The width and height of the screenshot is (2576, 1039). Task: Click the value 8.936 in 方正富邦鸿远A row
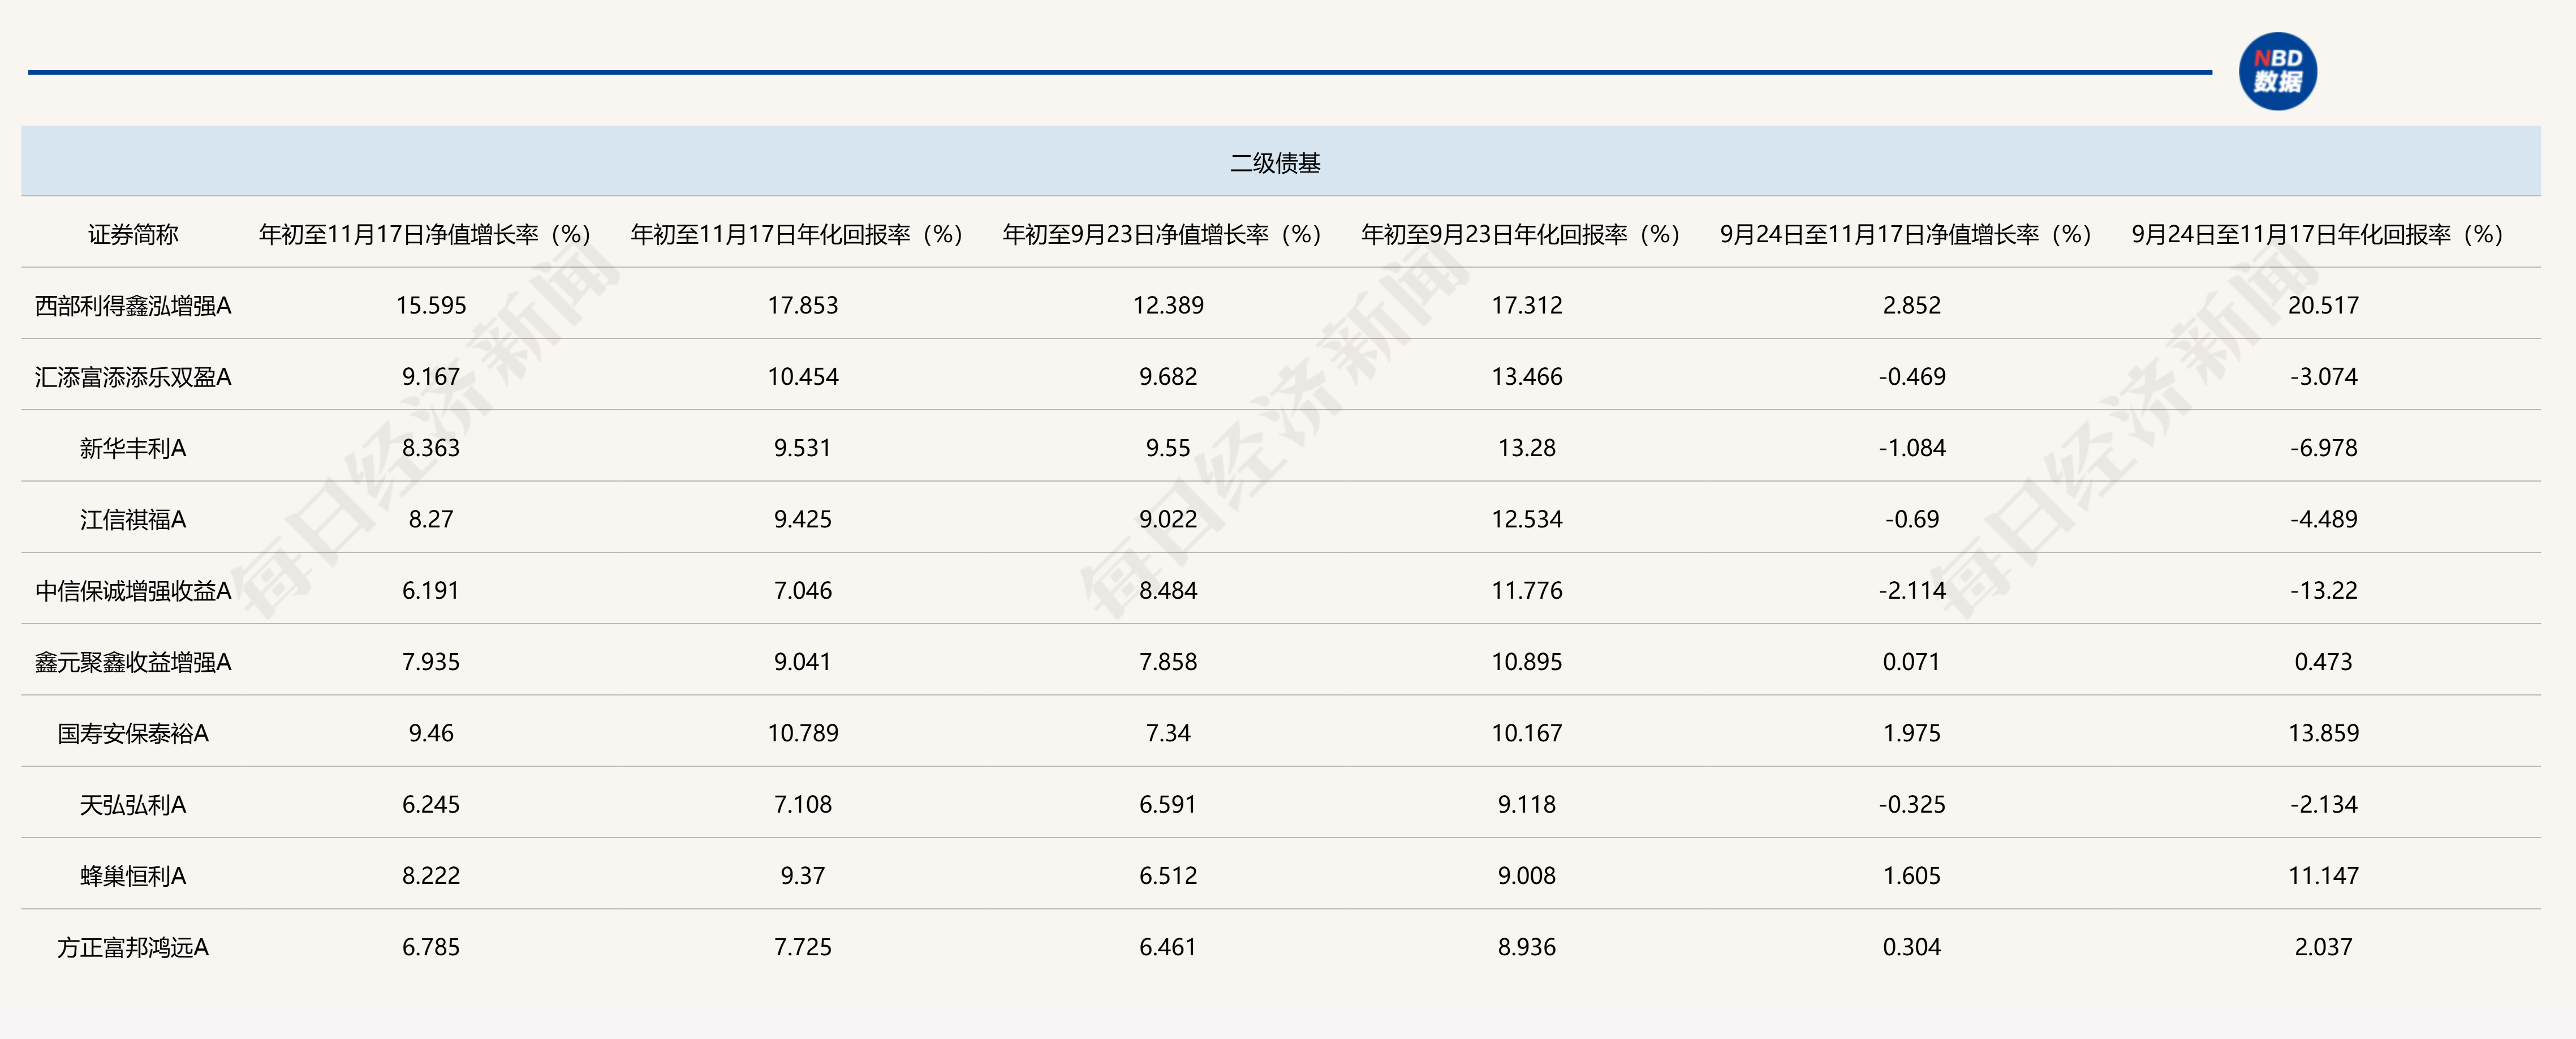1527,947
